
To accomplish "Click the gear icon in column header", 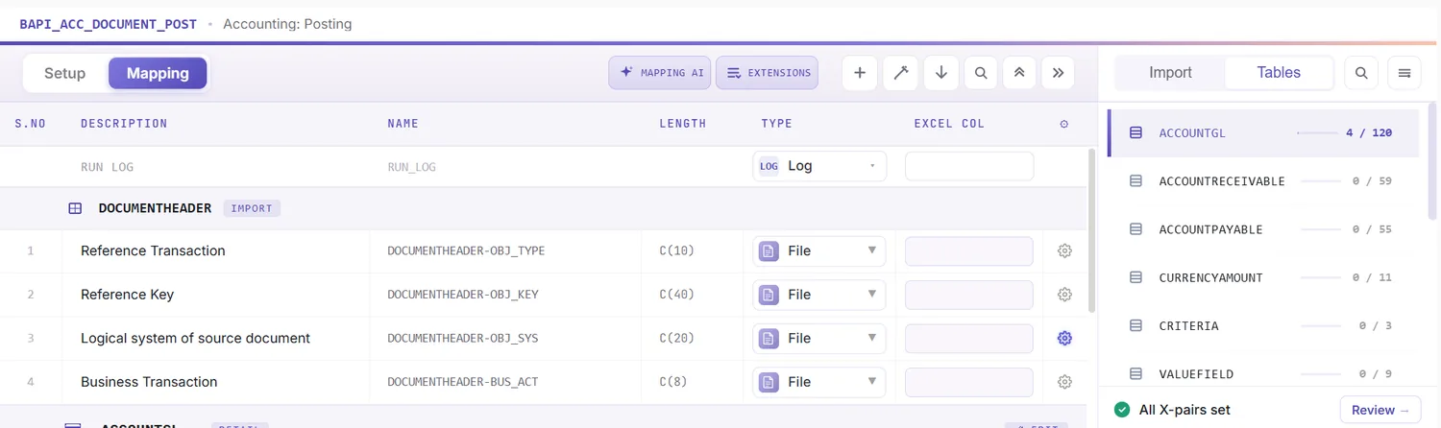I will [x=1064, y=124].
